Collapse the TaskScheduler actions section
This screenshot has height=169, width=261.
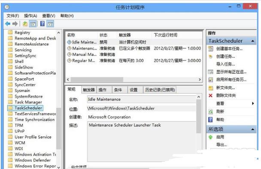click(x=253, y=41)
